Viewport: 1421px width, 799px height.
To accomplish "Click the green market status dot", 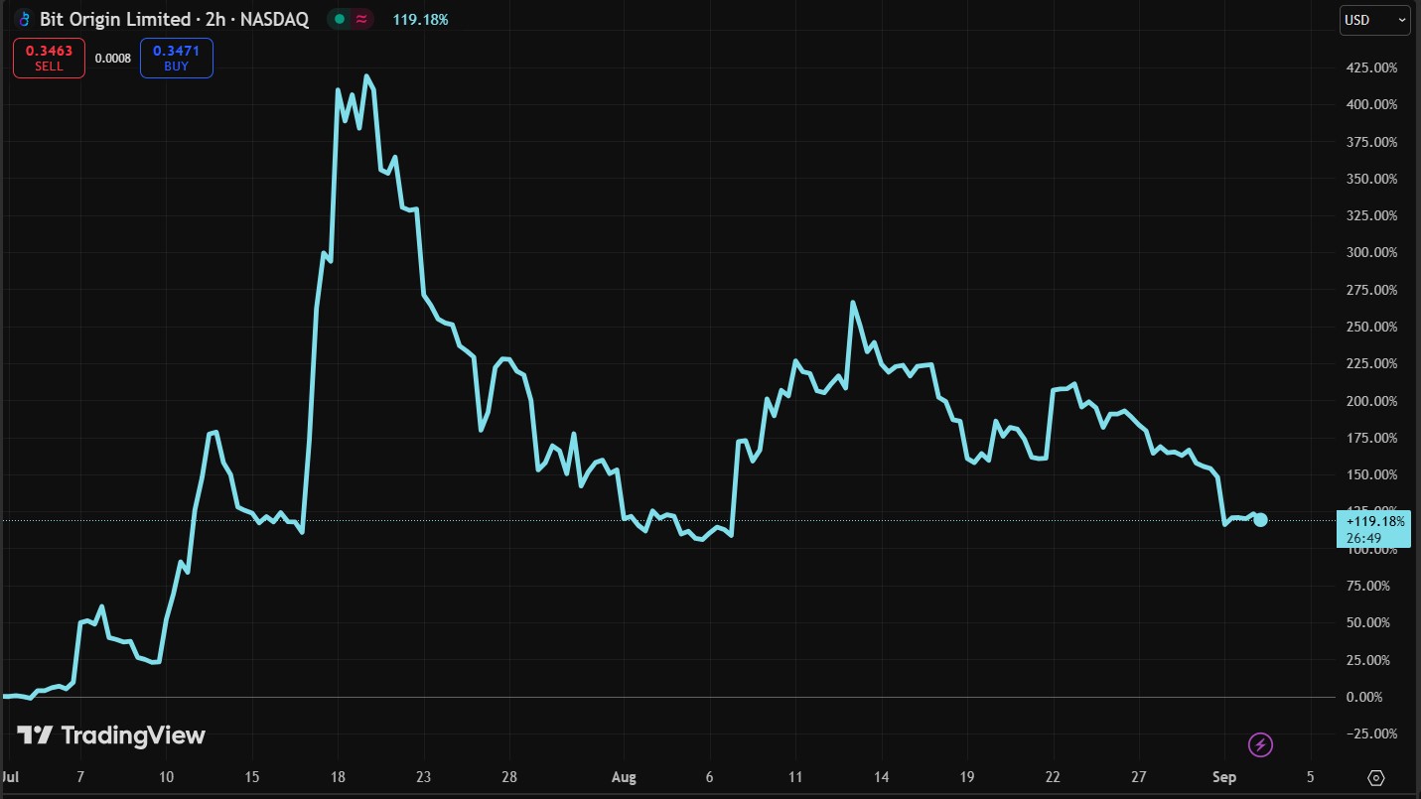I will click(340, 19).
